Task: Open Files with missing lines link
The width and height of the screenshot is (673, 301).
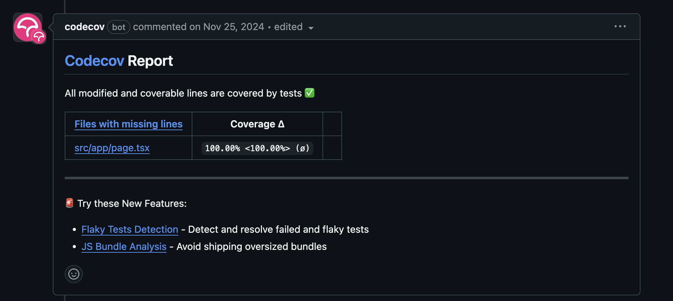Action: click(128, 124)
